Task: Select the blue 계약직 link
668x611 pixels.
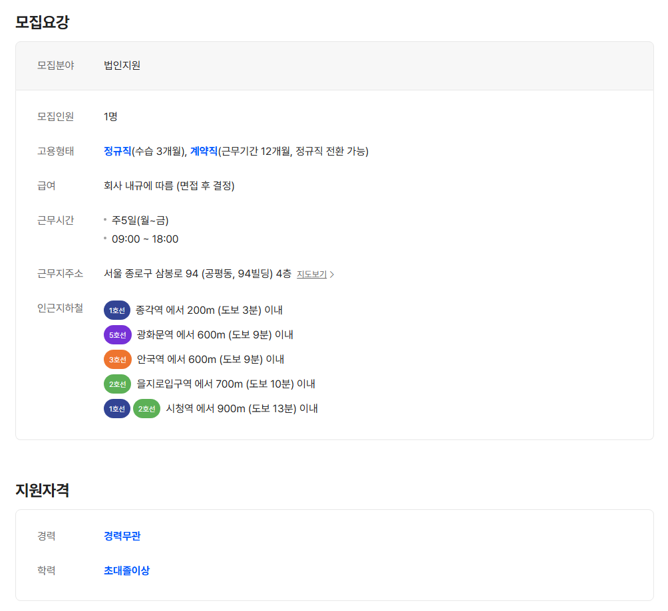Action: (x=204, y=151)
